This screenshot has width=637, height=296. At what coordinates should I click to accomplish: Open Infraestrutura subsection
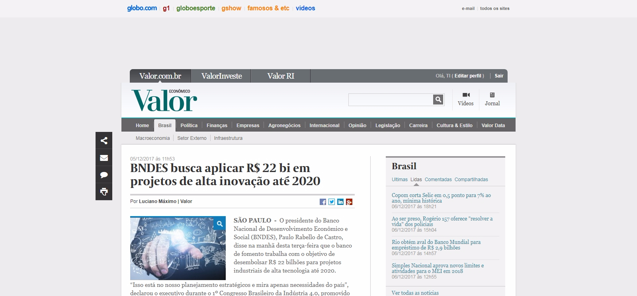tap(228, 138)
